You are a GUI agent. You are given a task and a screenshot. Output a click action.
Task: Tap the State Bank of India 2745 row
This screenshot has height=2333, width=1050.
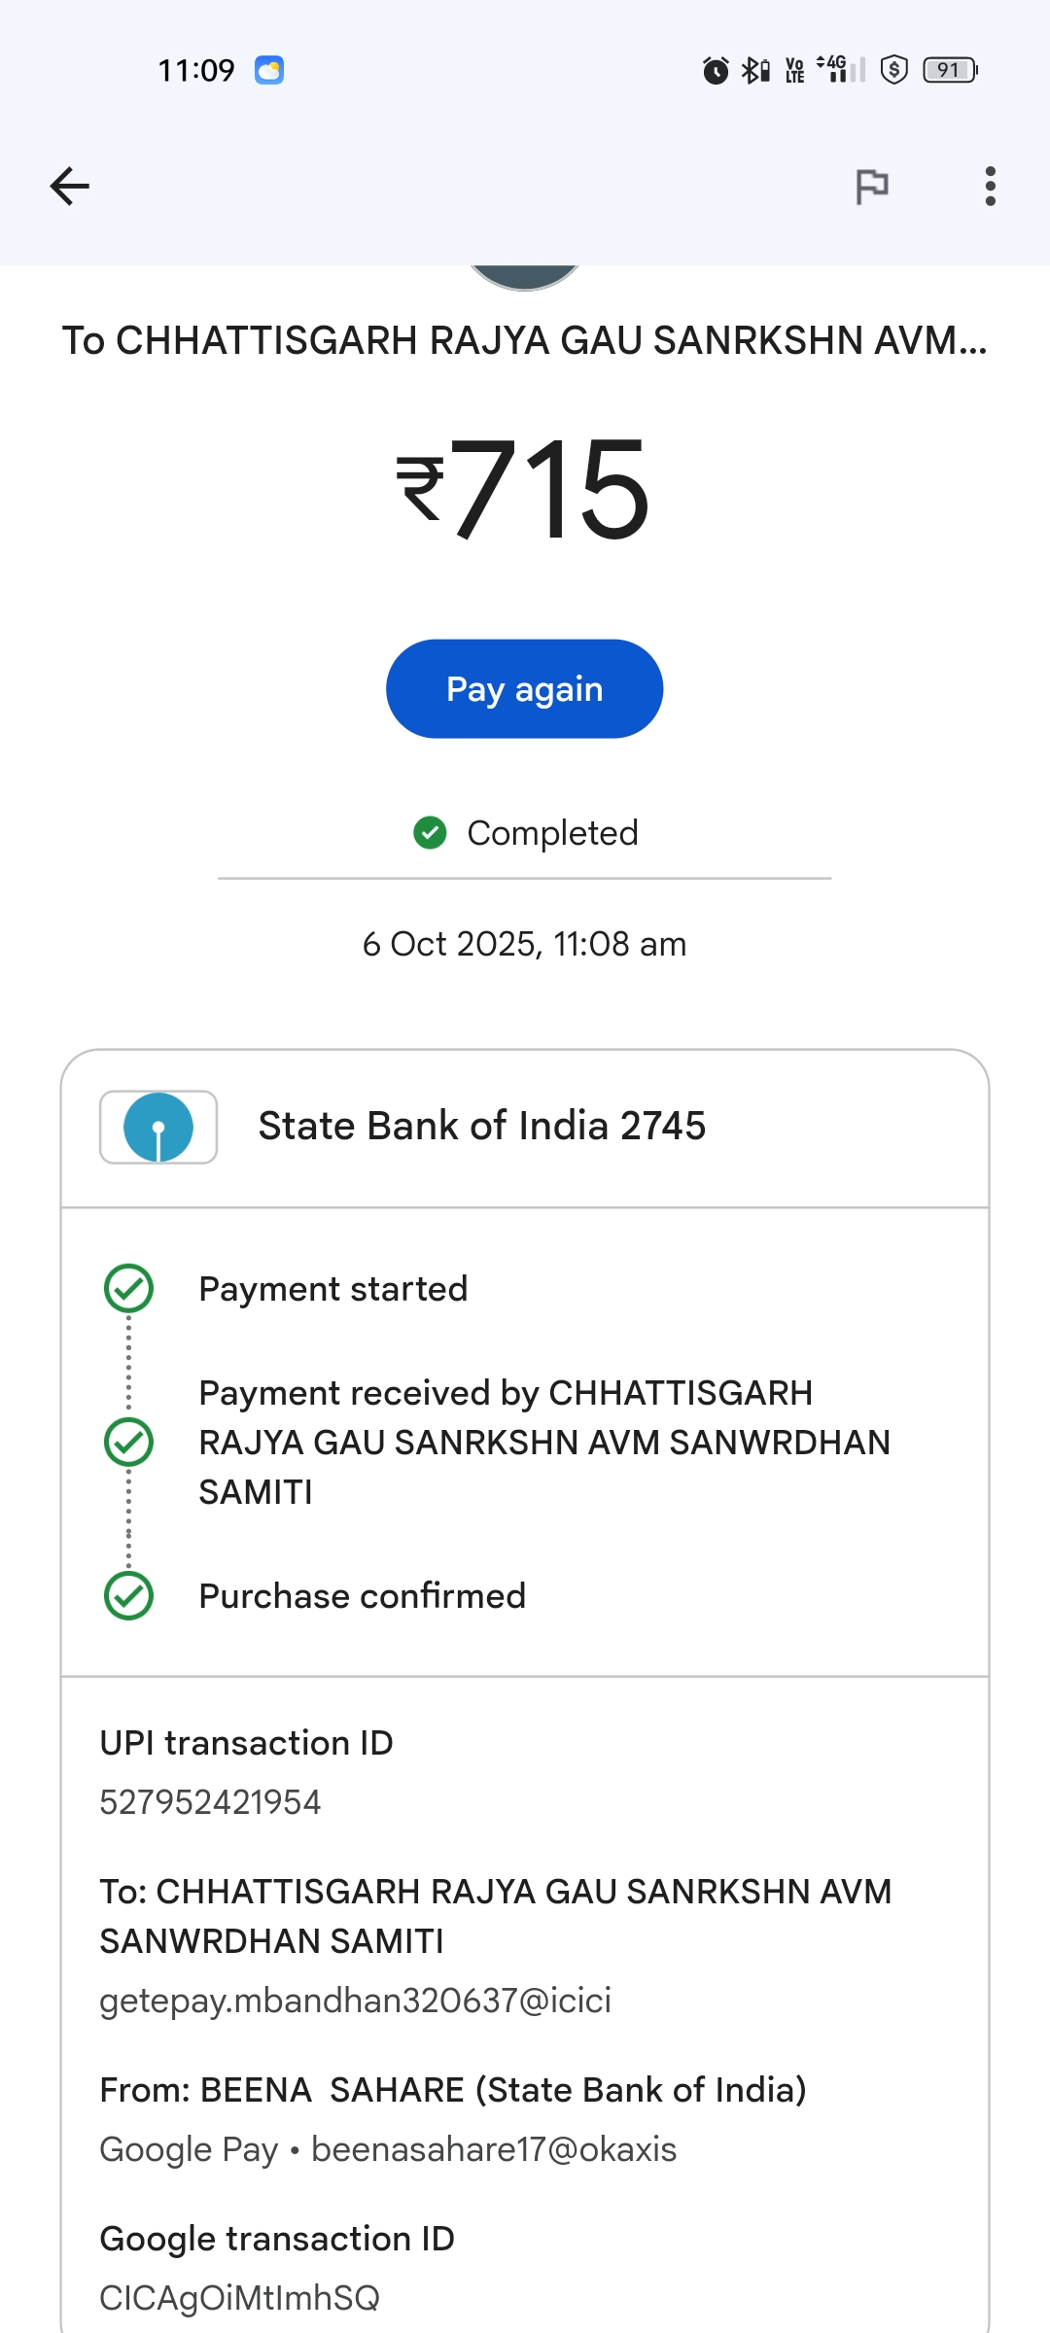pos(525,1127)
